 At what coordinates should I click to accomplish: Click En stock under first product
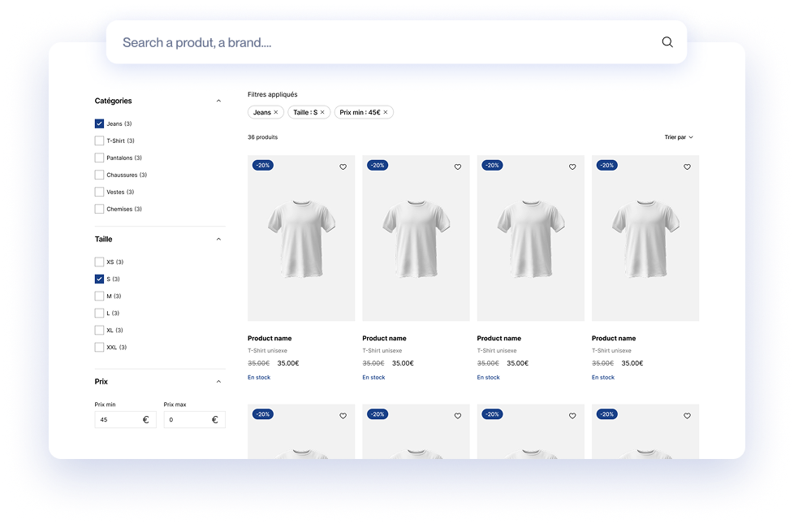pos(259,378)
